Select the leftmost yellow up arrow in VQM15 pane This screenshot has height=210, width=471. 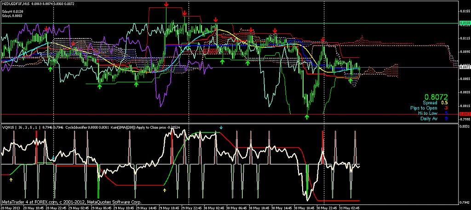(x=11, y=180)
